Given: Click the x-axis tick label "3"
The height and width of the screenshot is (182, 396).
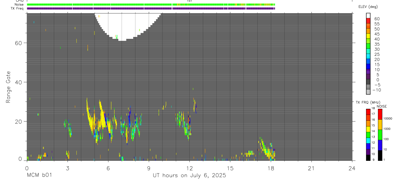Looking at the screenshot, I should (x=67, y=168).
